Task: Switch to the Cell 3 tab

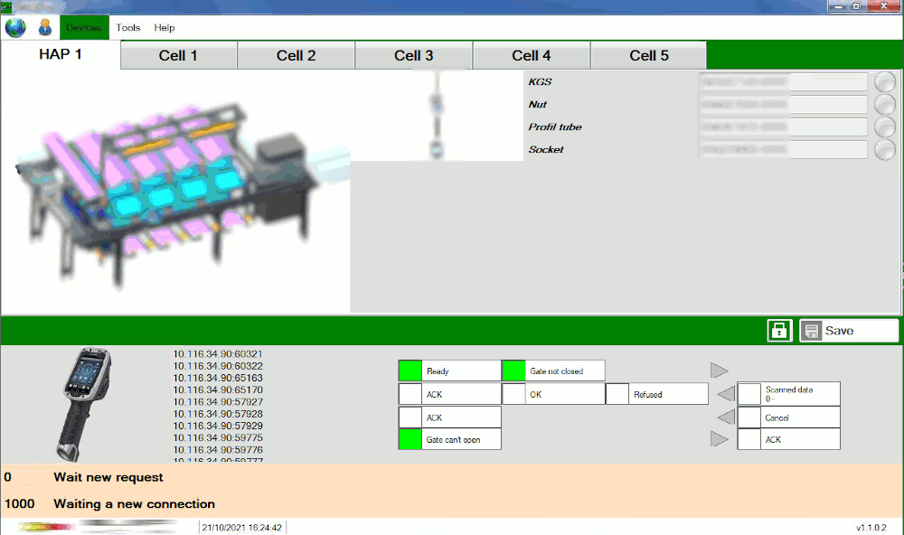Action: pyautogui.click(x=413, y=56)
